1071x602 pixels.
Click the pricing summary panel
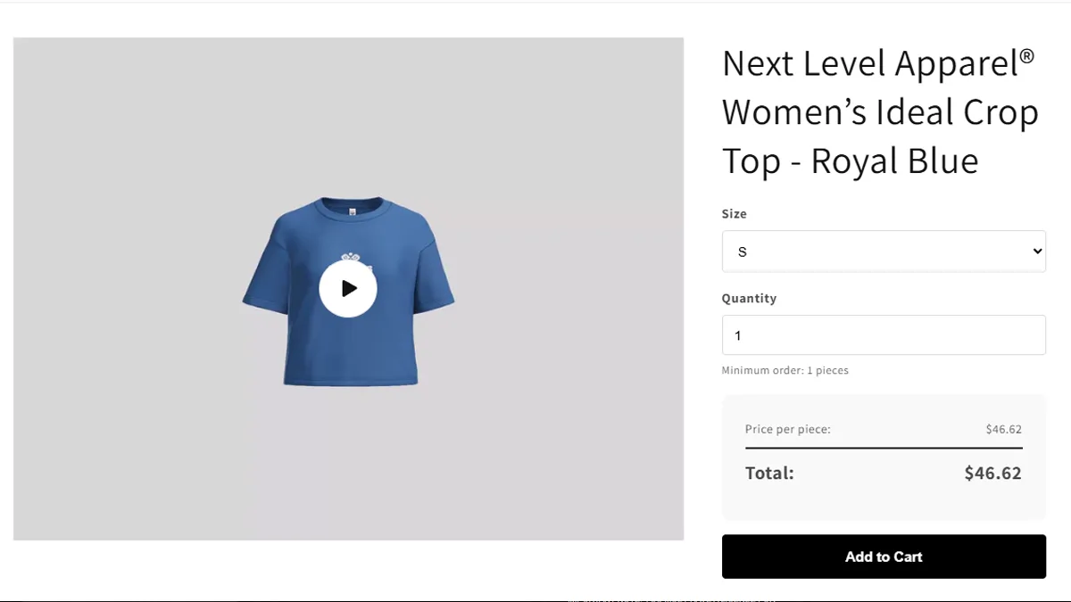[x=884, y=457]
